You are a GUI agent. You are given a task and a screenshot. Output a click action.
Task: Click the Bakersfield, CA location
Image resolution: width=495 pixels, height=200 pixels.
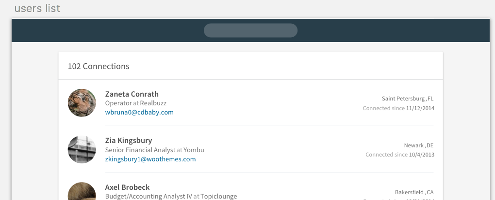coord(414,192)
